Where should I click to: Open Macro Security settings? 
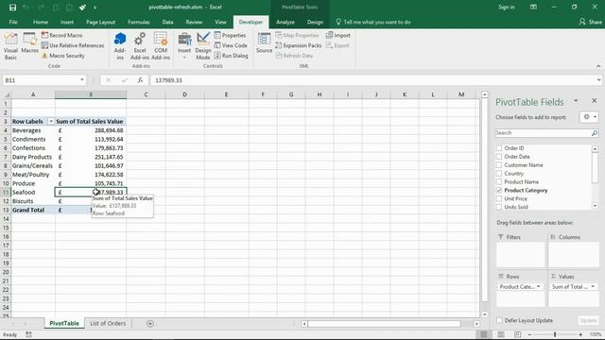coord(63,56)
